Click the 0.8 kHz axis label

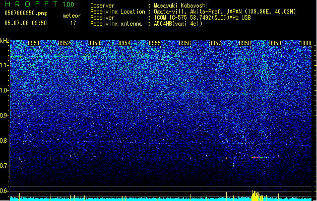point(4,141)
